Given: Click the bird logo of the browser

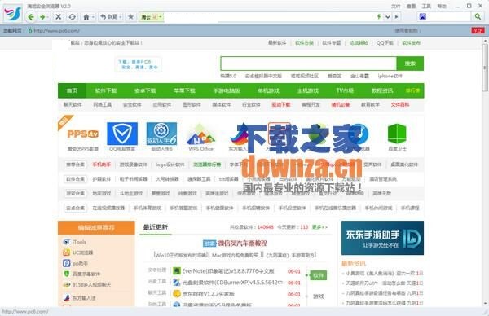Looking at the screenshot, I should point(13,14).
